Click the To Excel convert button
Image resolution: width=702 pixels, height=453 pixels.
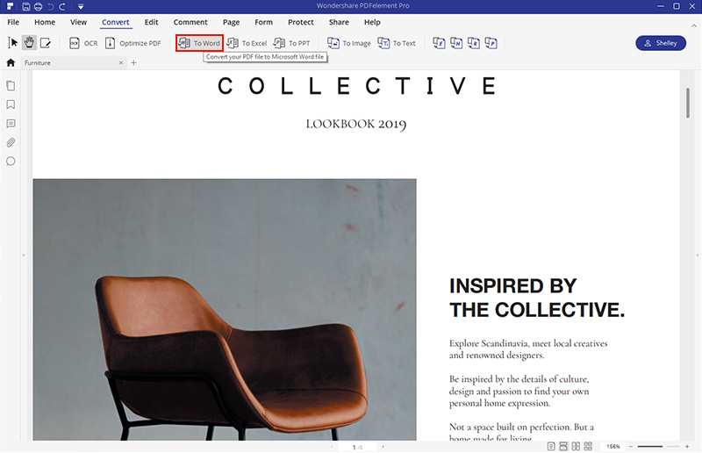click(x=247, y=43)
